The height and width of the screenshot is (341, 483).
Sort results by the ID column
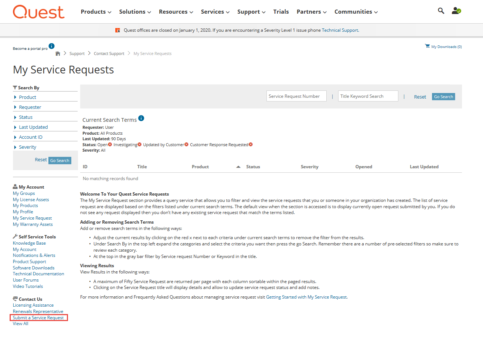[85, 167]
